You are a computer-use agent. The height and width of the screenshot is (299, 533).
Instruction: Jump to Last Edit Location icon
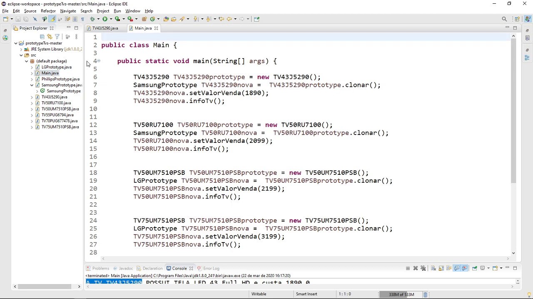[x=221, y=19]
